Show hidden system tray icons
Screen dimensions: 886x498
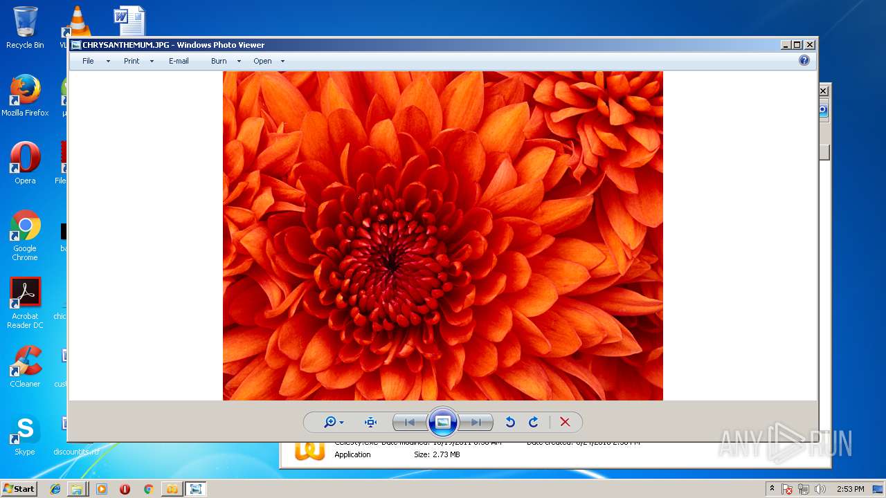[x=772, y=488]
